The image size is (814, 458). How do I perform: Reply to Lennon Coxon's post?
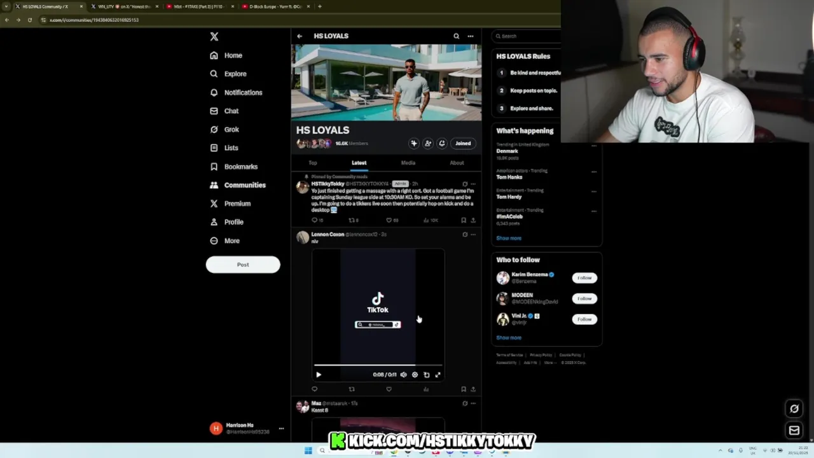(x=314, y=389)
